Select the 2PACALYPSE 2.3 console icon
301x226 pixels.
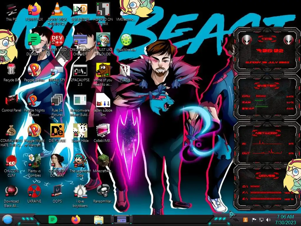point(80,75)
